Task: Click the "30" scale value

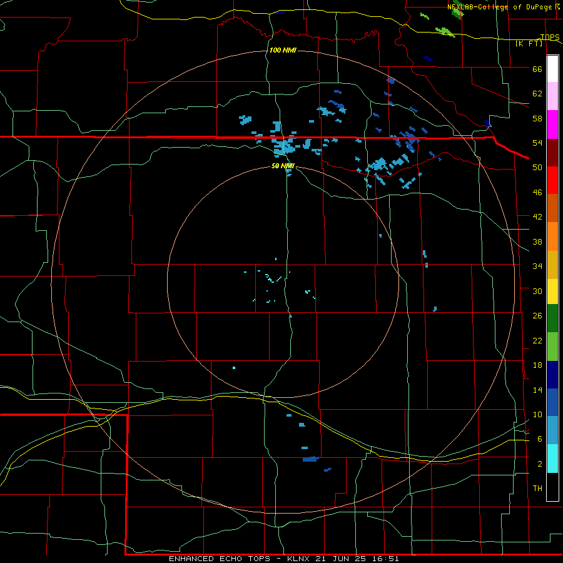Action: [x=537, y=291]
